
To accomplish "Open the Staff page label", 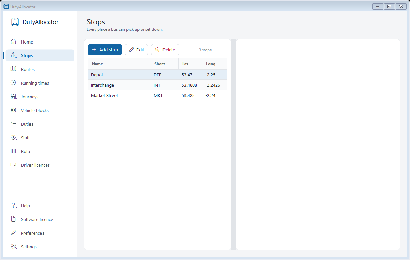I will pos(25,138).
